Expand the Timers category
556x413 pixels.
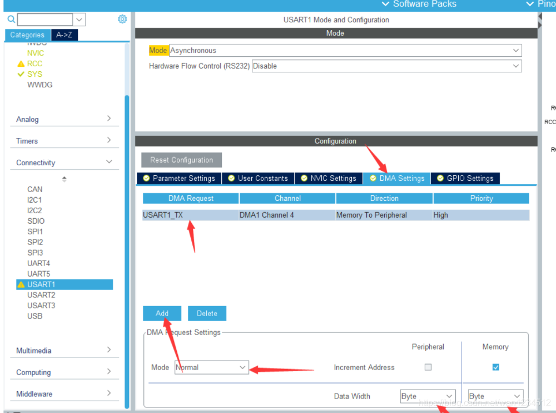(x=64, y=141)
